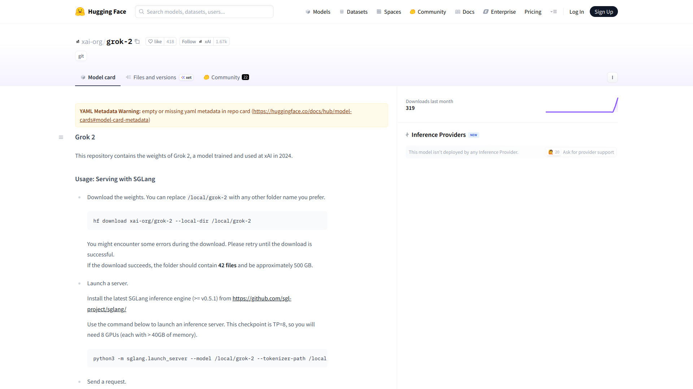Click the search models input field
This screenshot has height=389, width=693.
point(204,12)
